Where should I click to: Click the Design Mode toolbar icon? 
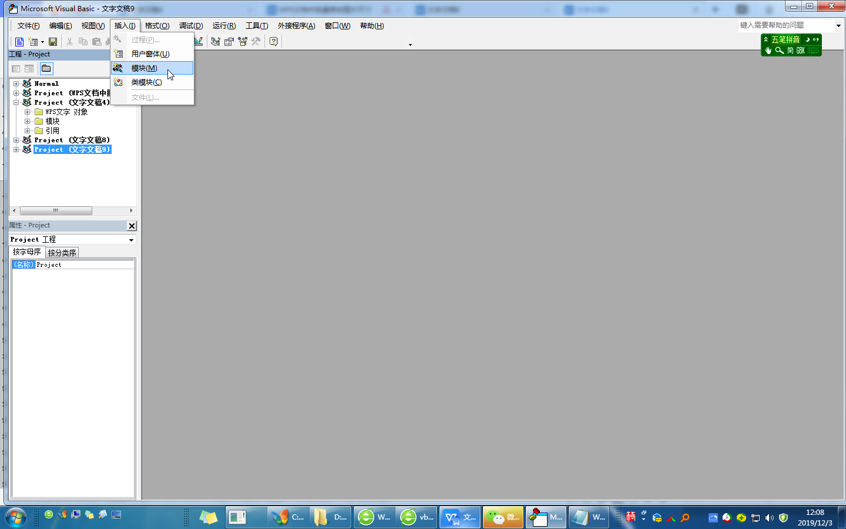click(x=199, y=42)
